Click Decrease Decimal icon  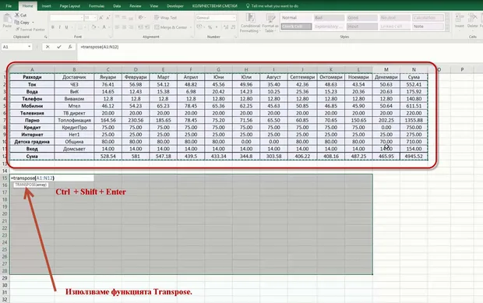point(233,27)
